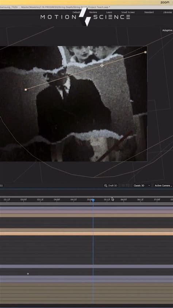Select the blue current-time indicator on ruler
This screenshot has width=173, height=308.
(93, 200)
